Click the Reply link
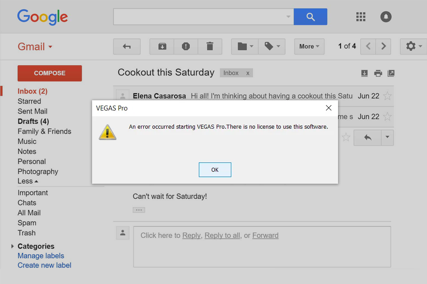The height and width of the screenshot is (284, 427). pos(191,235)
